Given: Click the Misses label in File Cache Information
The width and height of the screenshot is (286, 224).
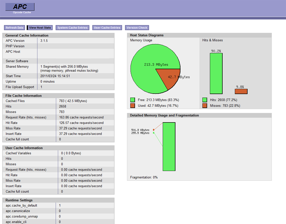Looking at the screenshot, I should (11, 112).
